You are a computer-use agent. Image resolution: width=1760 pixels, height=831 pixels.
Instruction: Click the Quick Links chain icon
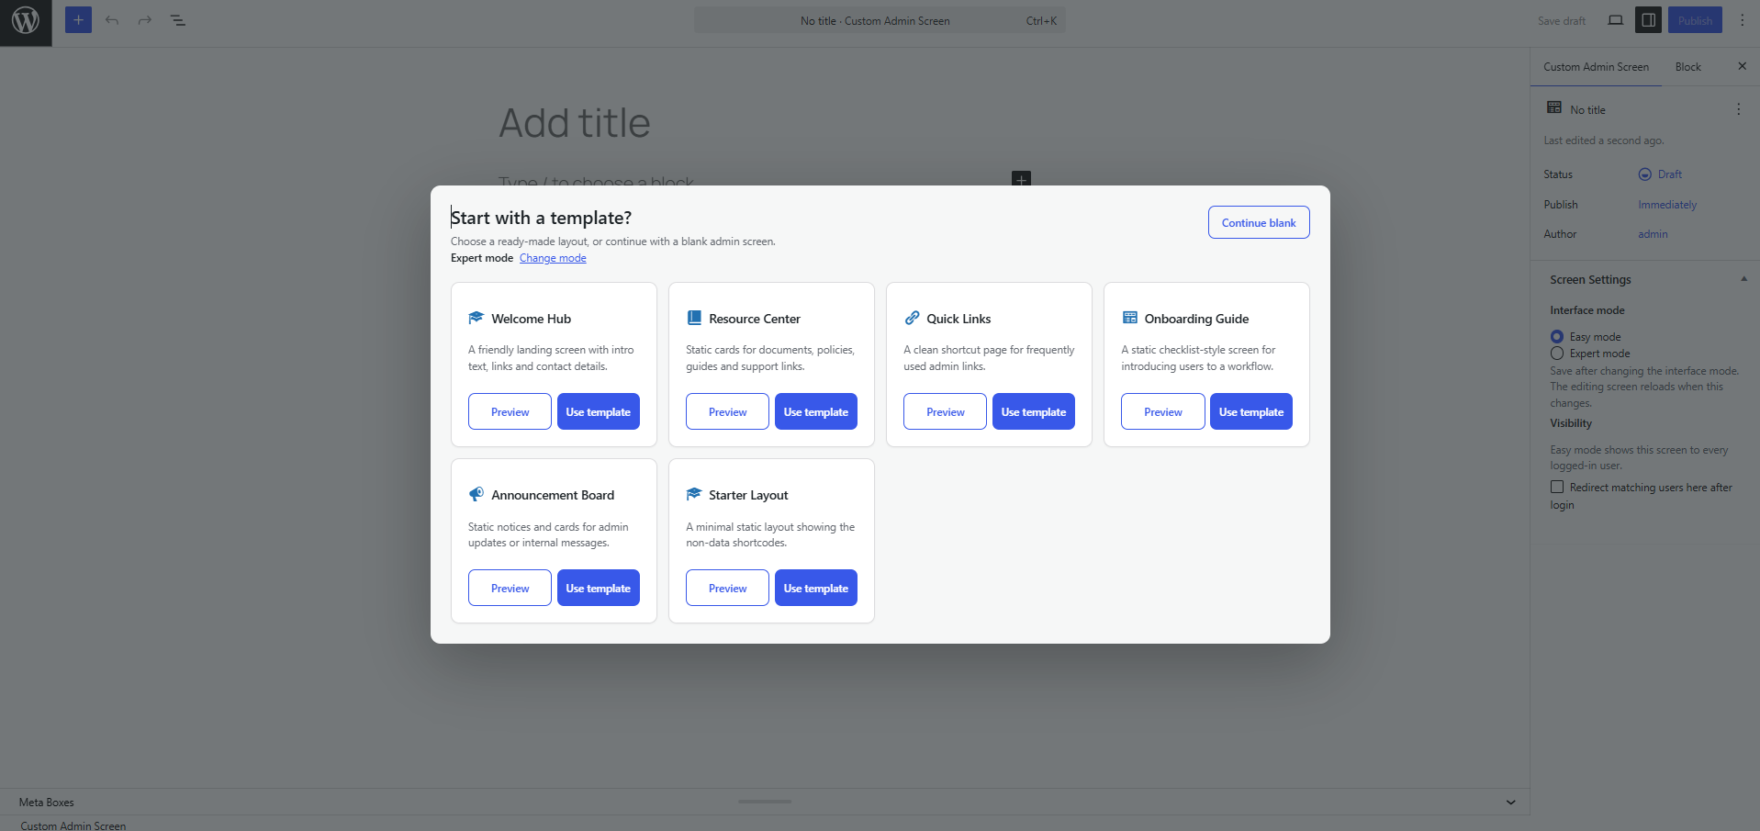tap(912, 318)
